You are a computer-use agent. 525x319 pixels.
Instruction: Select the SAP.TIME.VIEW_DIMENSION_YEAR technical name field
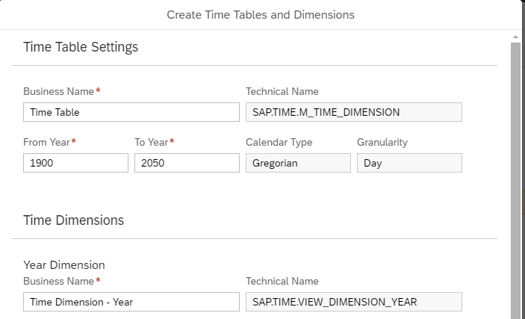(353, 302)
